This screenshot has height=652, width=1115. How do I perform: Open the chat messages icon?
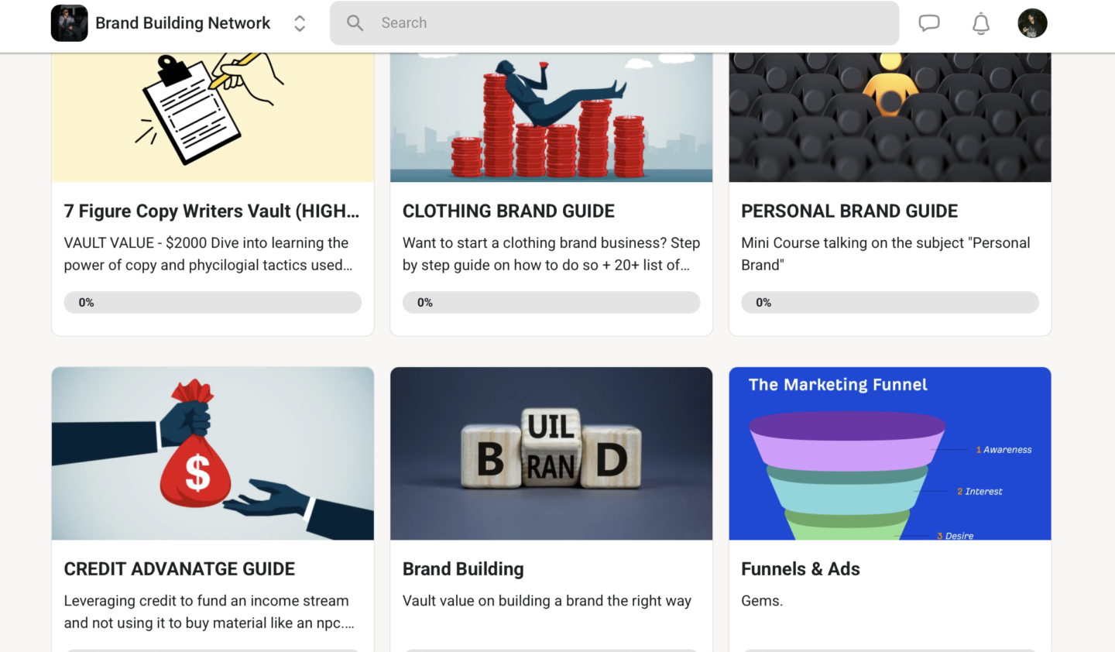[929, 23]
